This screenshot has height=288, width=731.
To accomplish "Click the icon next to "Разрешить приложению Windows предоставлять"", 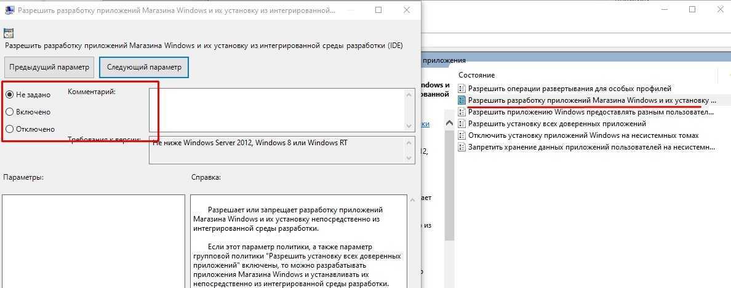I will 462,112.
